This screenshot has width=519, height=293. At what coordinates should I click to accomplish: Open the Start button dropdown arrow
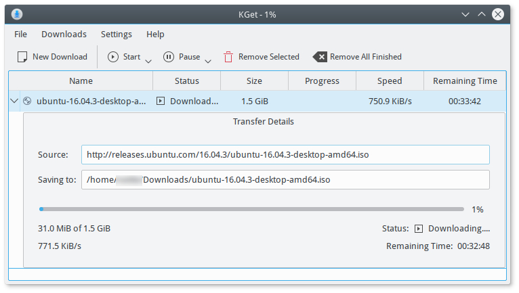point(148,60)
